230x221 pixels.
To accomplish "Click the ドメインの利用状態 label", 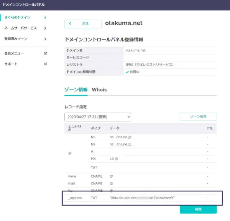I will (x=81, y=72).
